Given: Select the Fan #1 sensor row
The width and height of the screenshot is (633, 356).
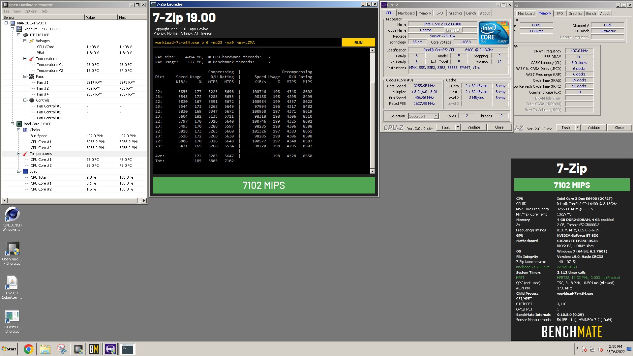Looking at the screenshot, I should point(74,82).
